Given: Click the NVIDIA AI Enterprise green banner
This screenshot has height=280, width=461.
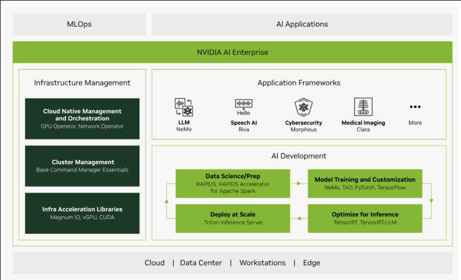Looking at the screenshot, I should (x=232, y=52).
